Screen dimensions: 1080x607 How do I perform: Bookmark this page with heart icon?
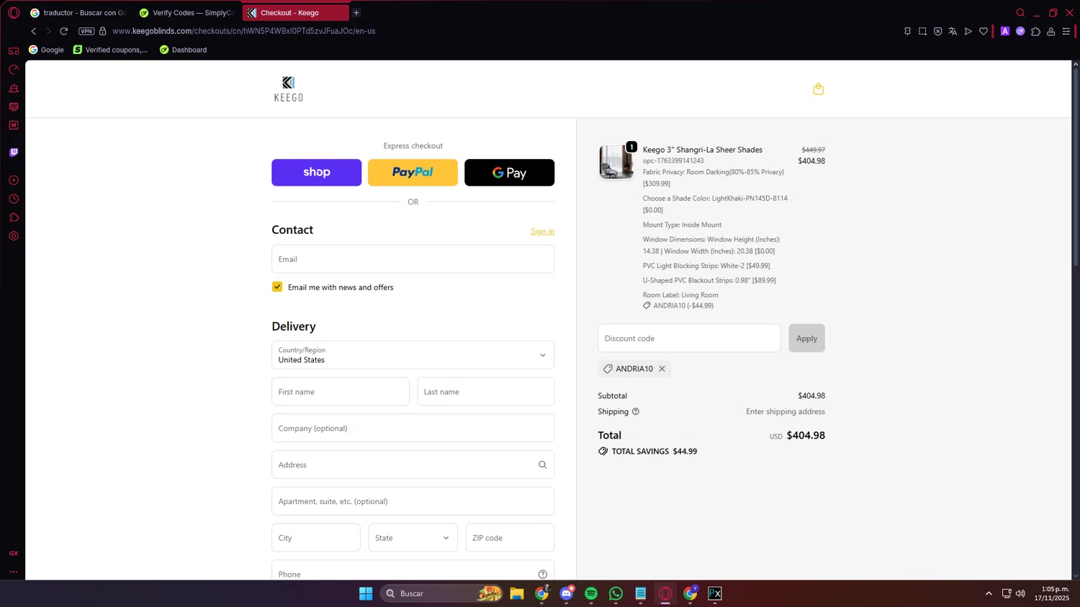[x=984, y=31]
